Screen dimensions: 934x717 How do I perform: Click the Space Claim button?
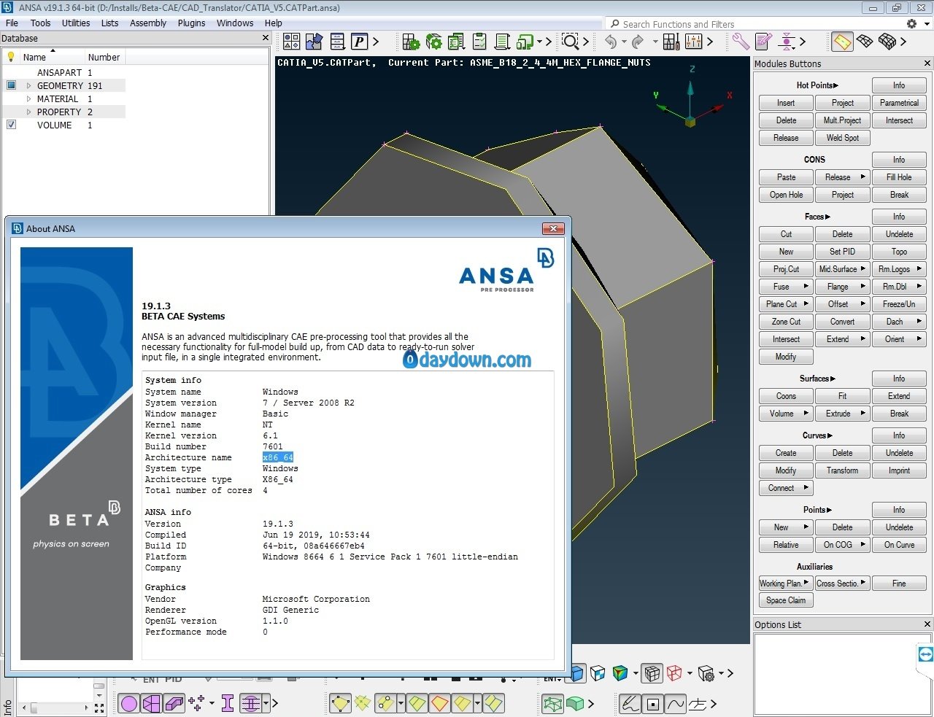pos(786,600)
